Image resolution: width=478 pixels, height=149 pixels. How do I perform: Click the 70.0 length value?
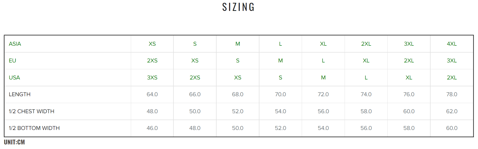coord(280,94)
